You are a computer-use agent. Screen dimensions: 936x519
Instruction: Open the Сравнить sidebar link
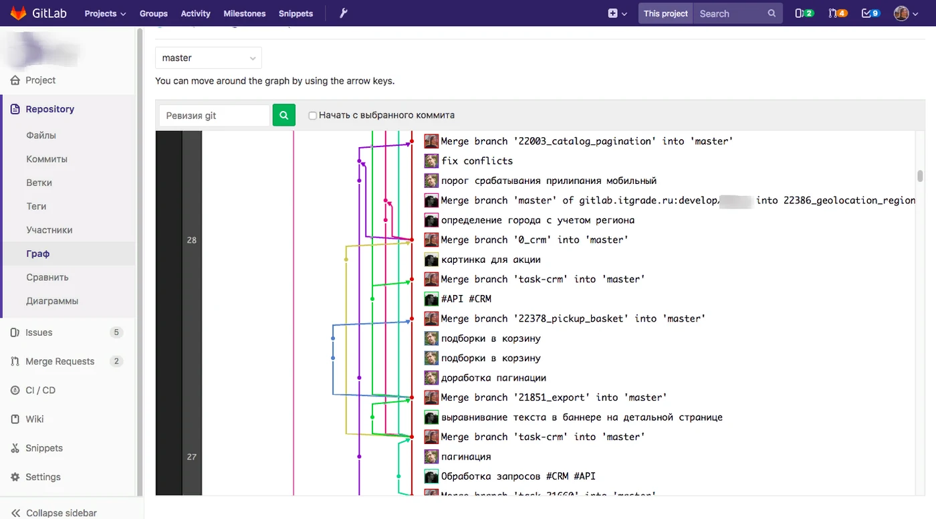click(x=47, y=277)
